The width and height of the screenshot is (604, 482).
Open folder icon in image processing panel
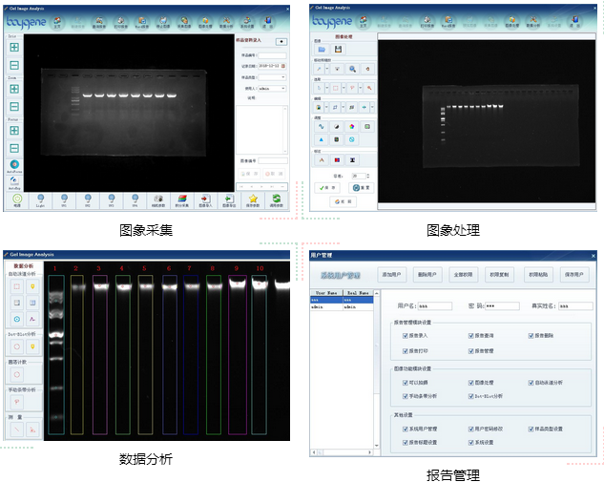322,50
